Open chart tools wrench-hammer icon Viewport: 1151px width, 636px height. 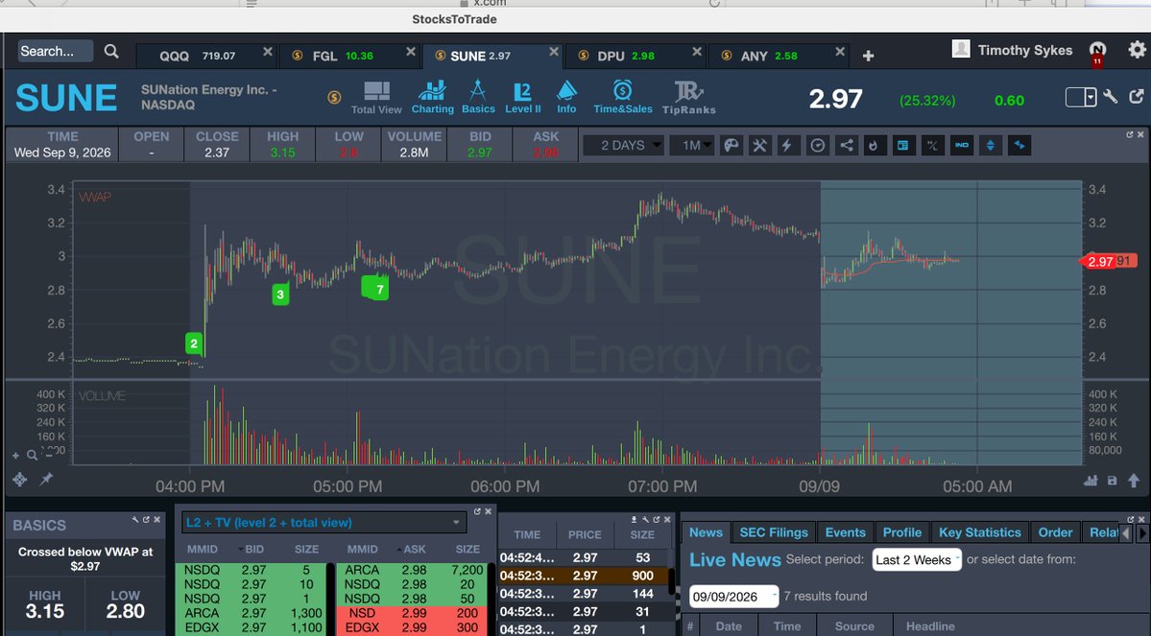pos(759,145)
